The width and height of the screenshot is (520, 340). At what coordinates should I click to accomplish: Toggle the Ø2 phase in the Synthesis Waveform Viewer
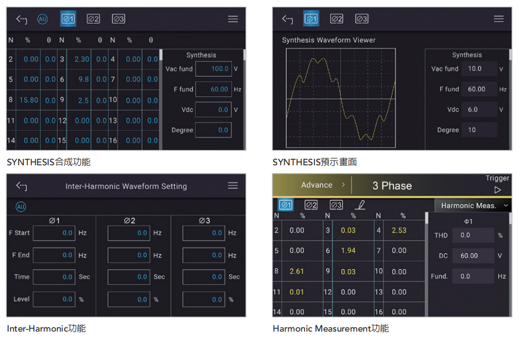[336, 19]
